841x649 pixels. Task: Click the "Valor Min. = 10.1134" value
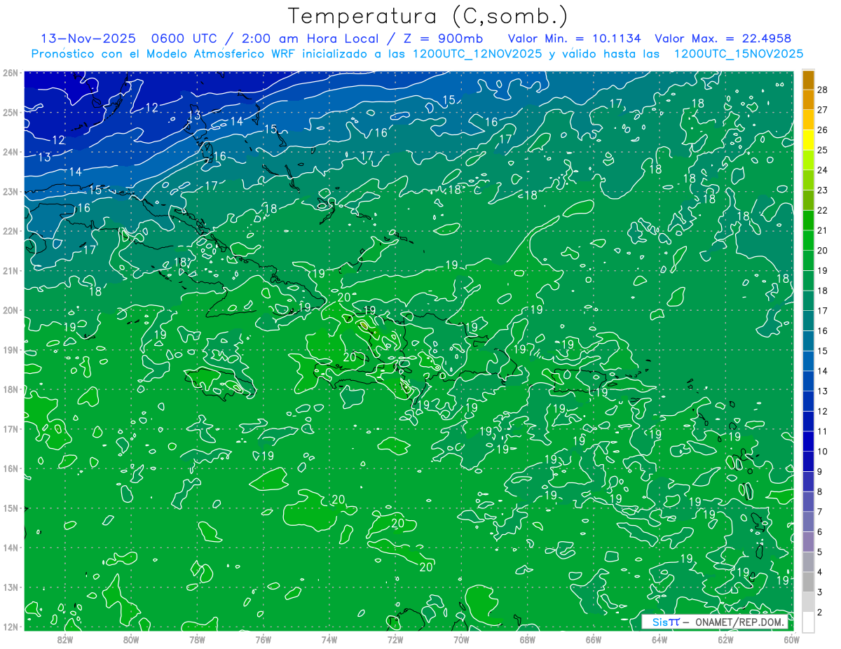coord(575,39)
